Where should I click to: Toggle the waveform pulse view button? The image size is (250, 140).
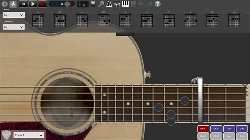13,4
